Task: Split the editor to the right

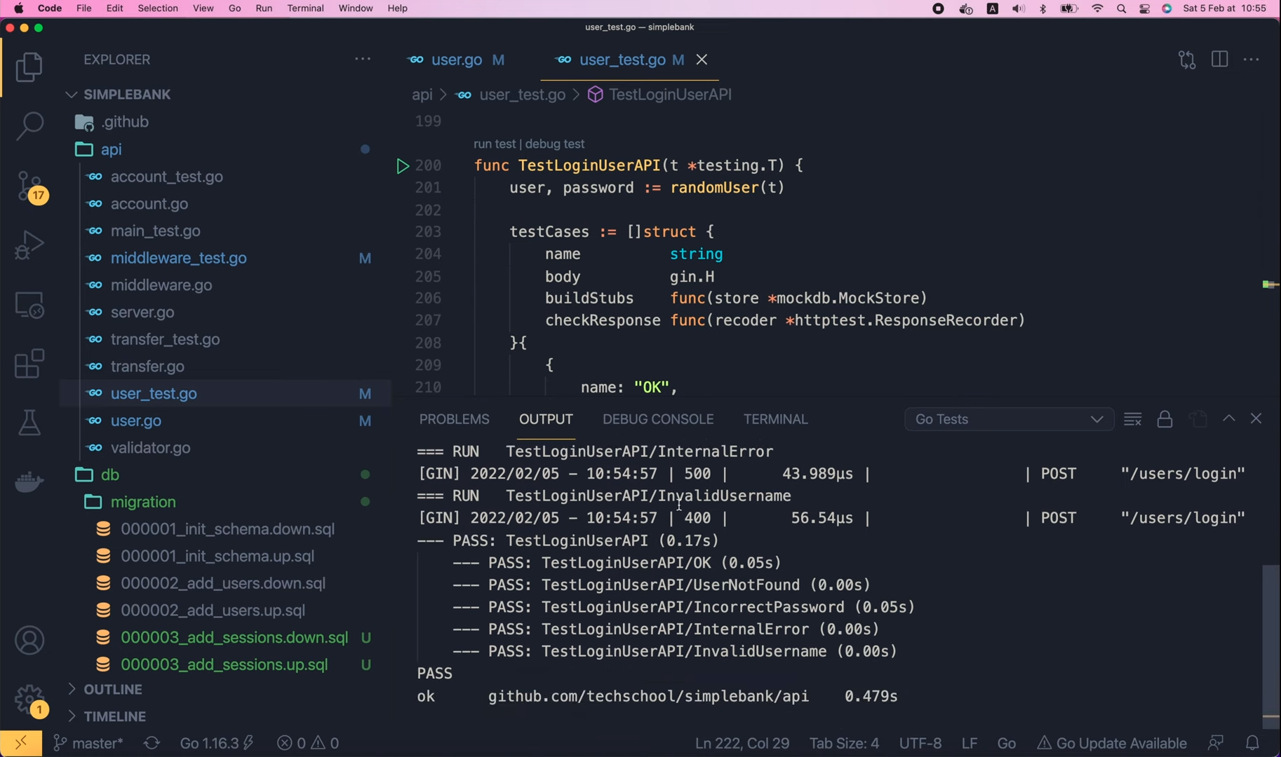Action: click(x=1220, y=60)
